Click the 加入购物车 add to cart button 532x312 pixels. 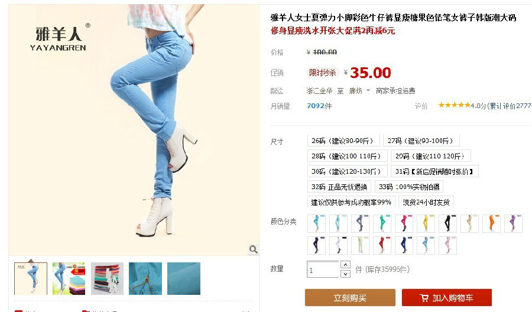(x=447, y=297)
